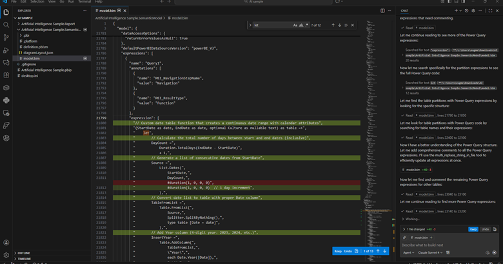Open the File menu
The image size is (503, 264).
point(14,1)
